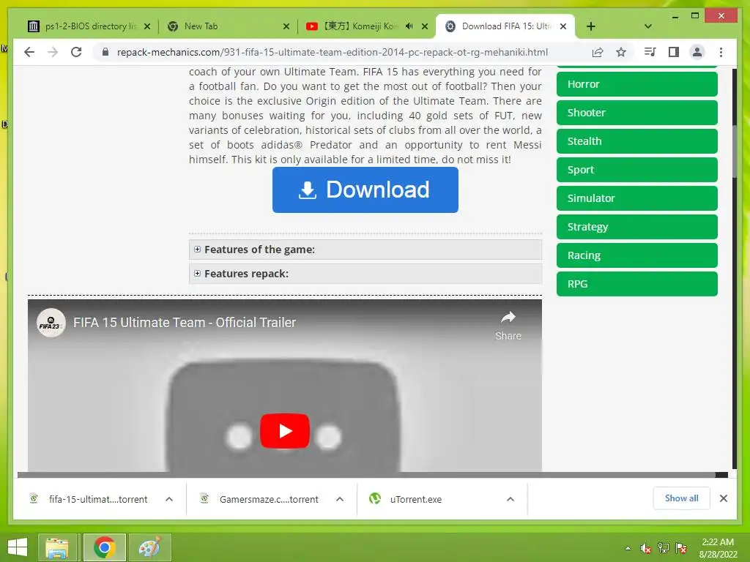Play the FIFA 15 trailer video
This screenshot has height=562, width=750.
click(285, 431)
